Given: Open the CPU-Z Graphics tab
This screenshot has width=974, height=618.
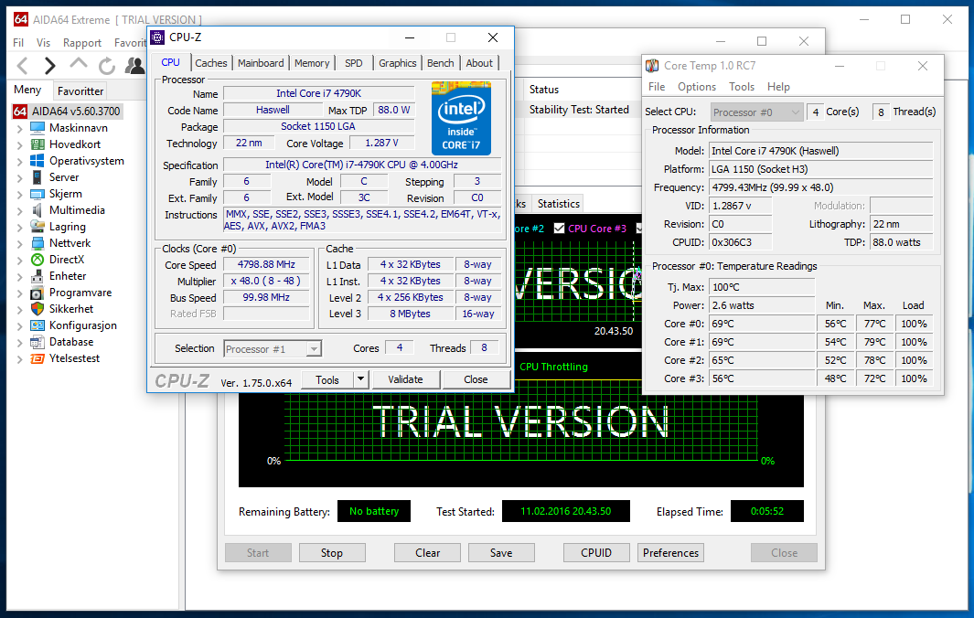Looking at the screenshot, I should tap(398, 63).
